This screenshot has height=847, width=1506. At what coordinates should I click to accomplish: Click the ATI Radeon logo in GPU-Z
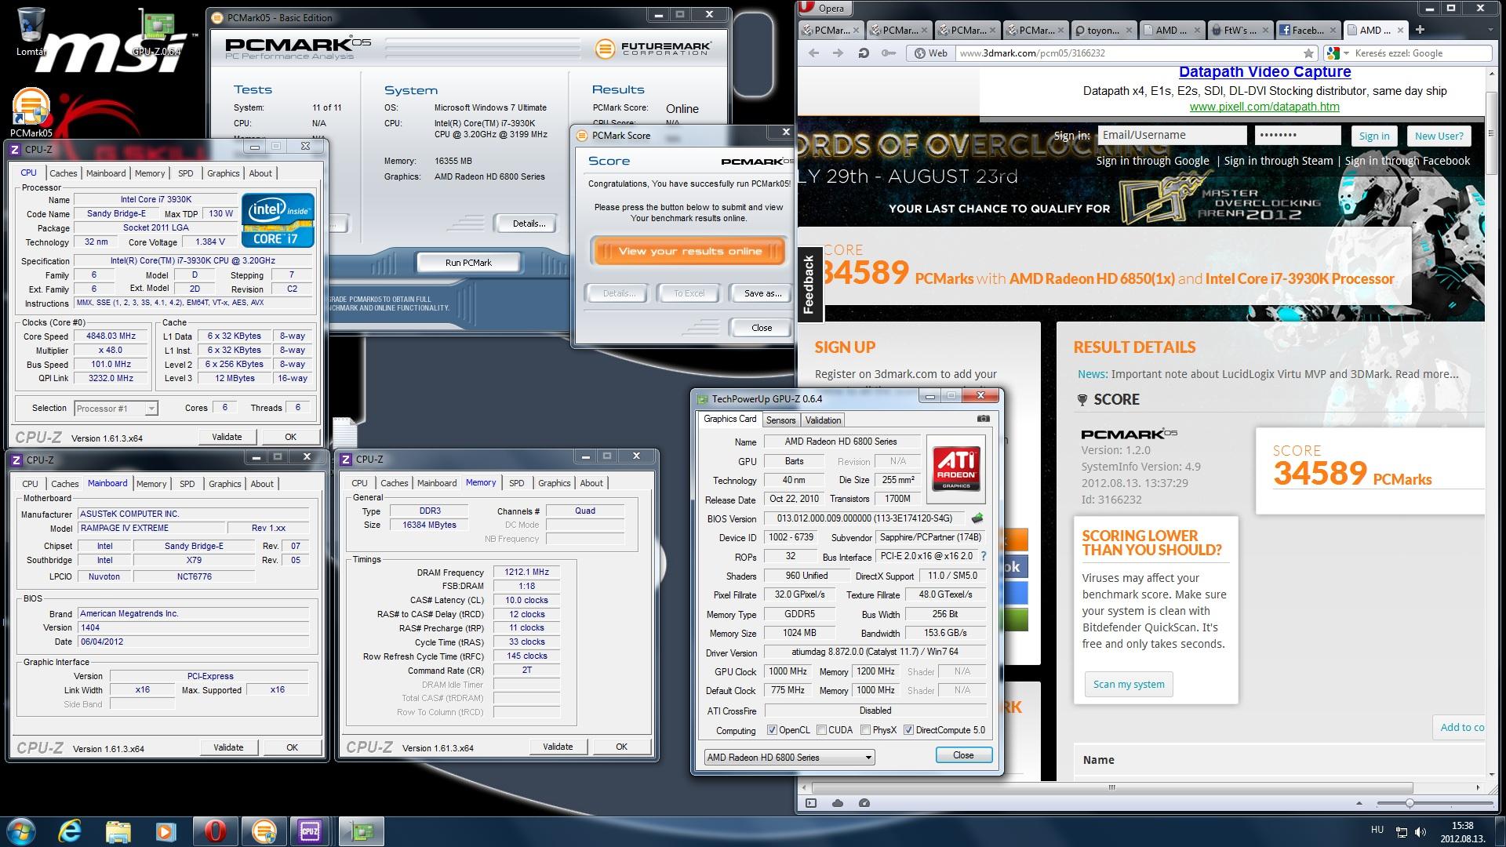coord(955,469)
